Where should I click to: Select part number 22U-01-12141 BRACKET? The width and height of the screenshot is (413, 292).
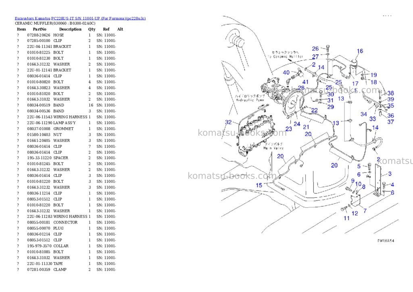(49, 70)
